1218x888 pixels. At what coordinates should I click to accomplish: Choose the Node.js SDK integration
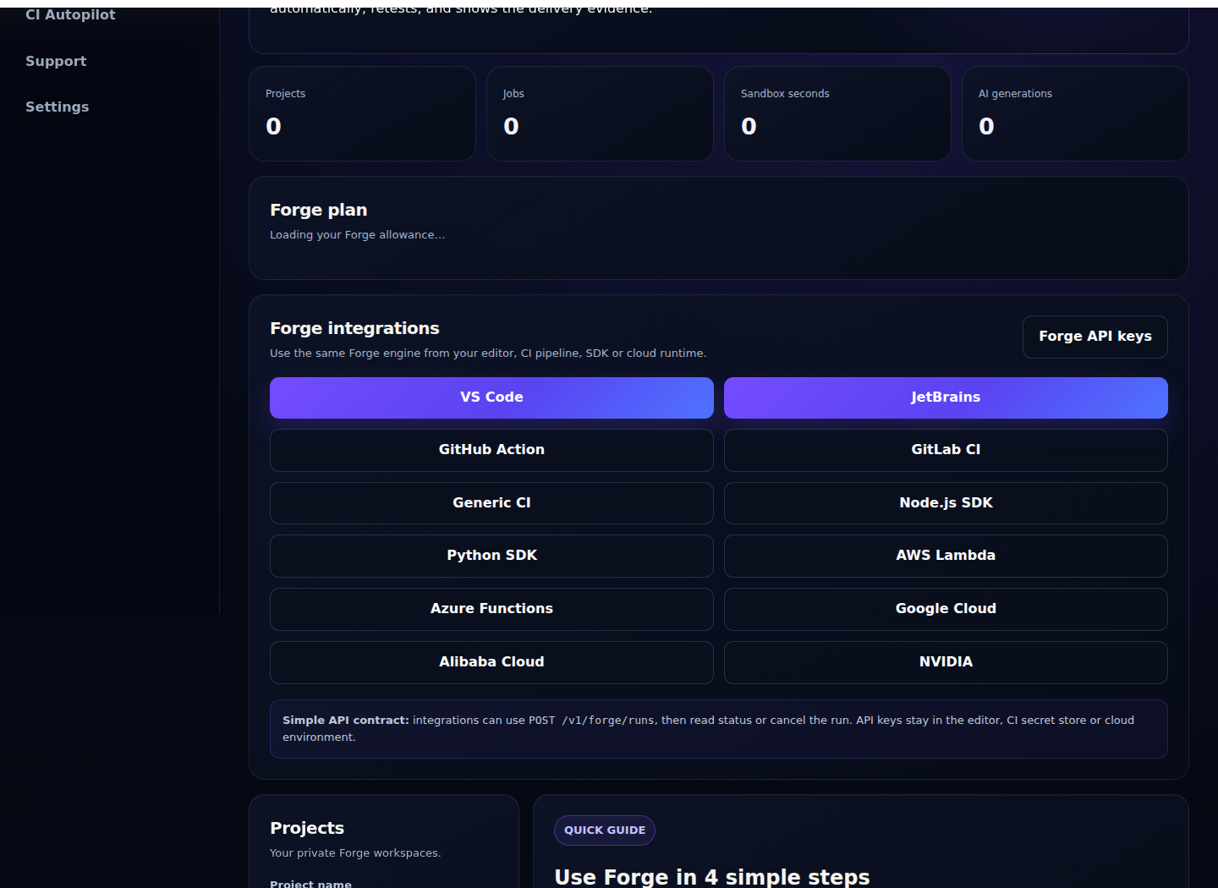point(946,503)
